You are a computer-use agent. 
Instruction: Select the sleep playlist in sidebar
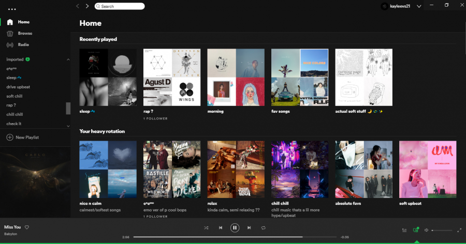13,78
